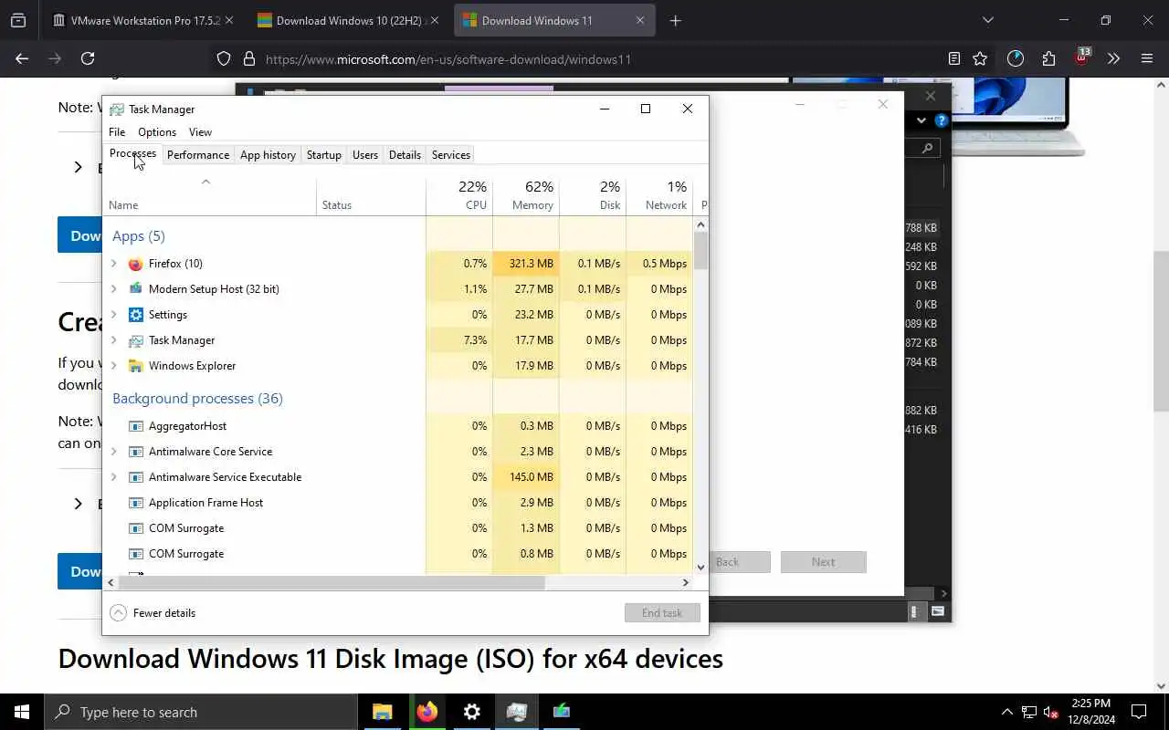
Task: Click the Next button in setup window
Action: 823,562
